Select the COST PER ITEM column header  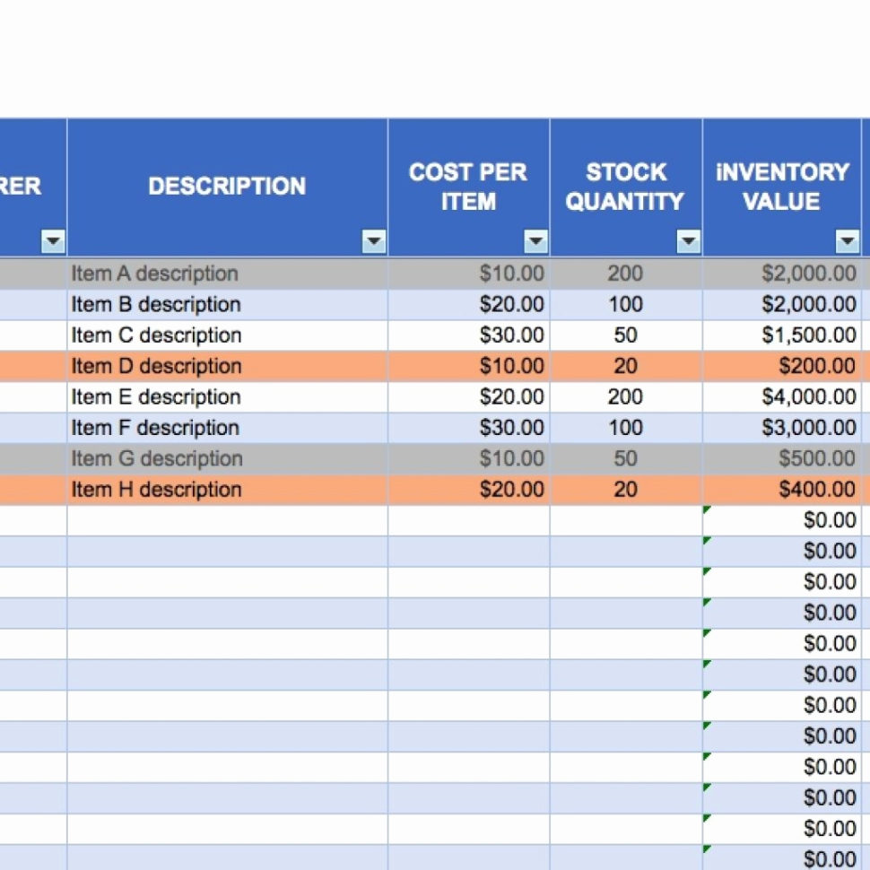[467, 186]
